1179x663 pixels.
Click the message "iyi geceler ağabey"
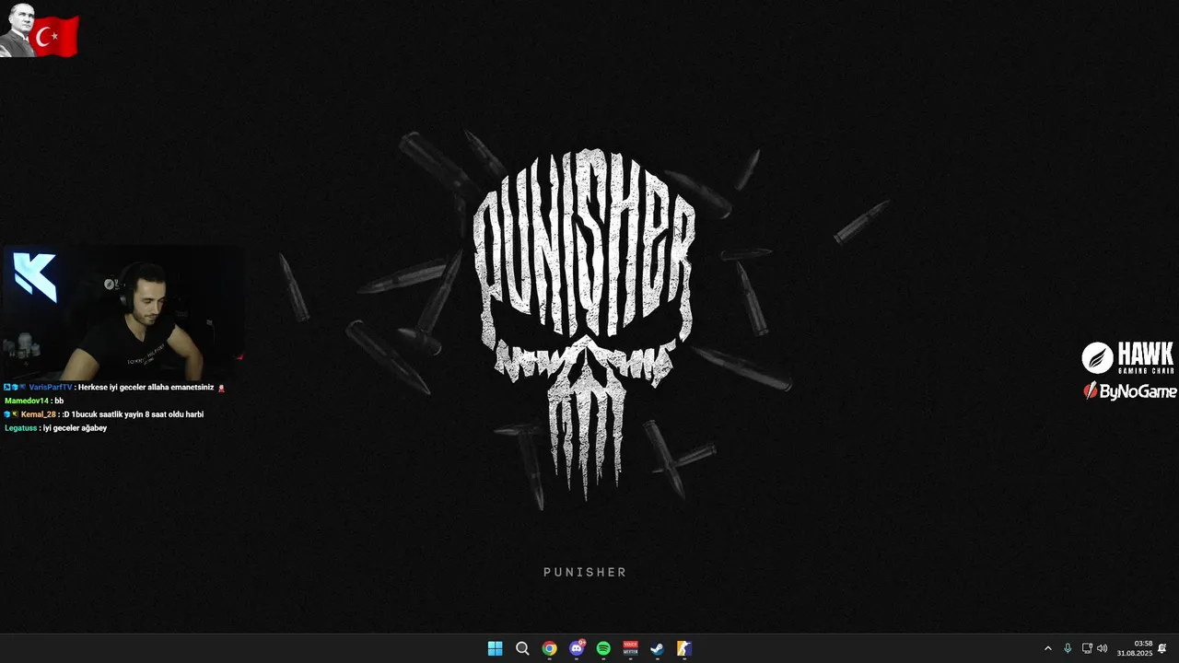(x=75, y=428)
